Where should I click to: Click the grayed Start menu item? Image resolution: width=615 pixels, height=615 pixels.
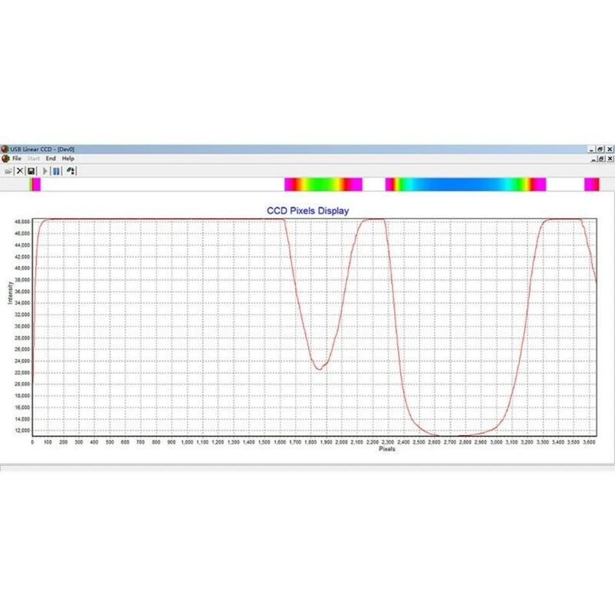pos(33,158)
